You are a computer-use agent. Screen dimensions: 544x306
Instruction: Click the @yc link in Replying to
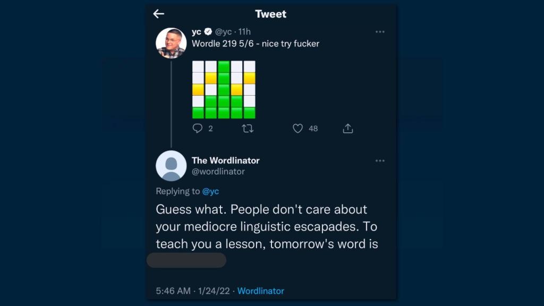(211, 191)
